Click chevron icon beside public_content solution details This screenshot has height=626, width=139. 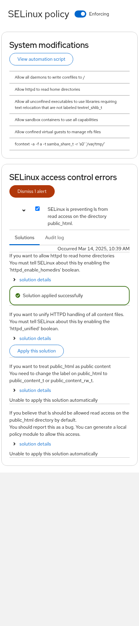coord(14,390)
